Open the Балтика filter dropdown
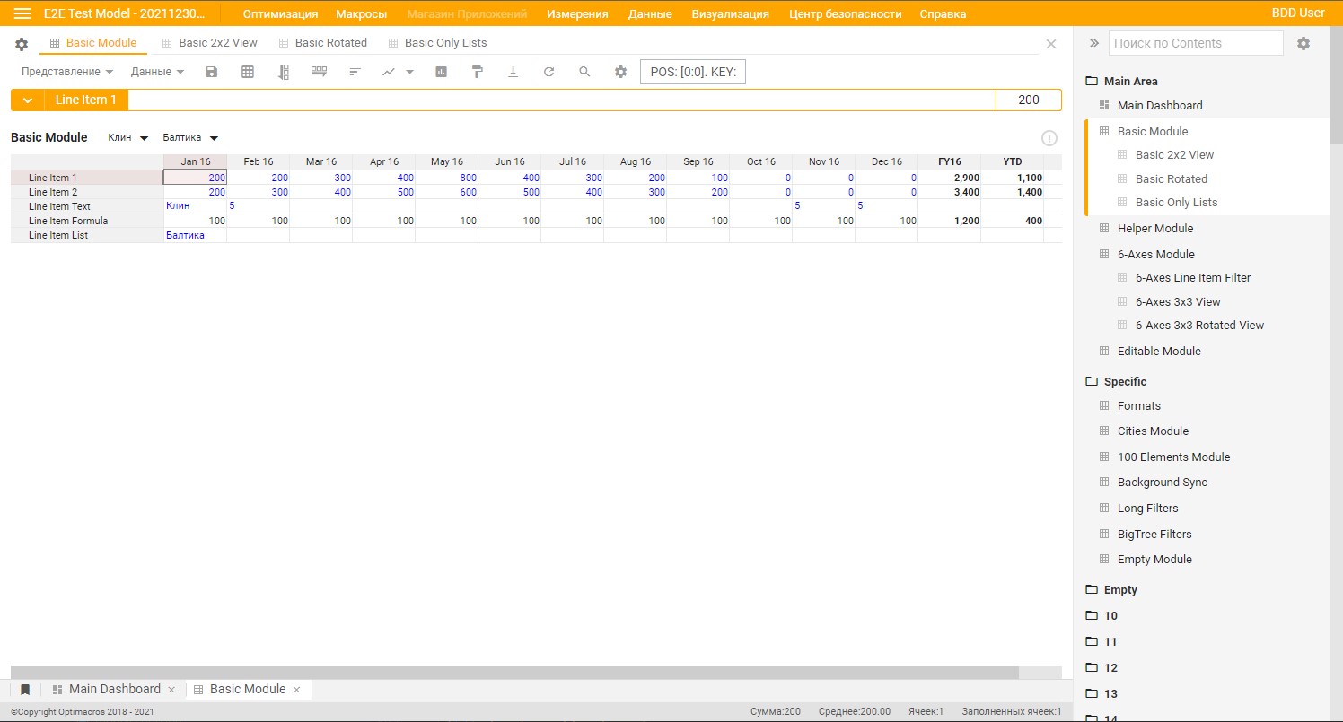 point(190,138)
